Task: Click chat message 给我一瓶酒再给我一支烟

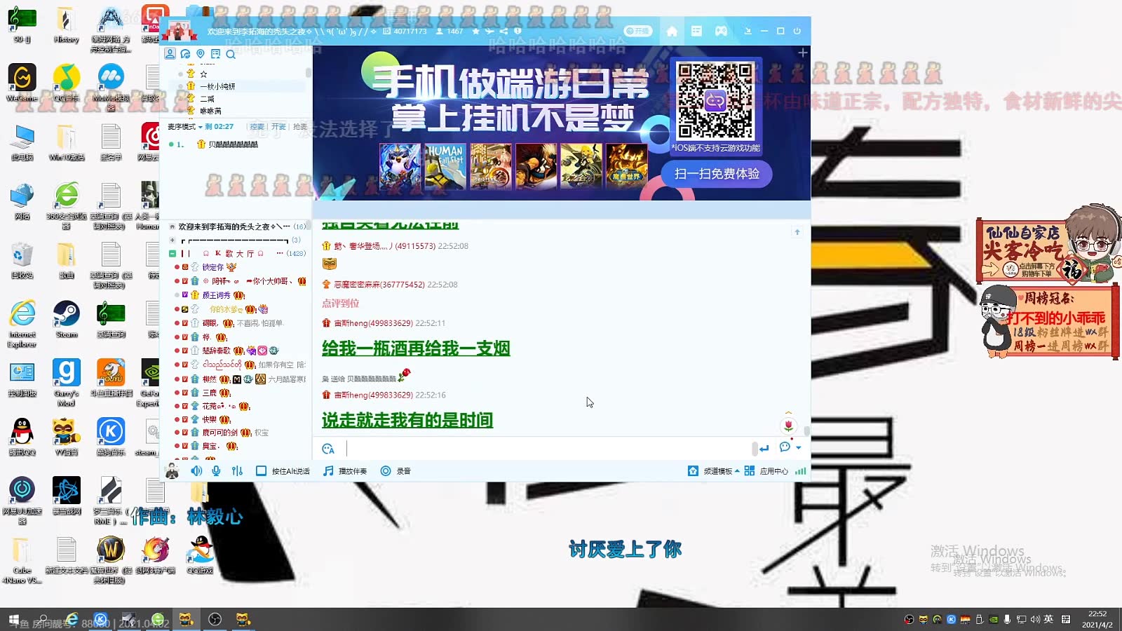Action: point(416,348)
